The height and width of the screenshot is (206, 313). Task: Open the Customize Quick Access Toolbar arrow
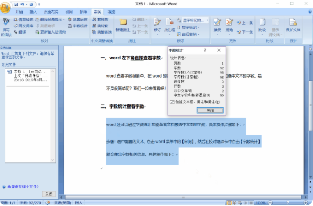click(x=39, y=4)
